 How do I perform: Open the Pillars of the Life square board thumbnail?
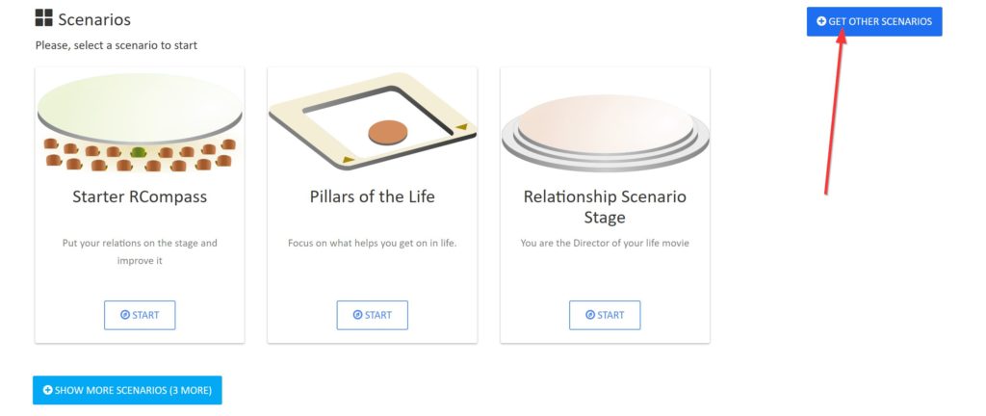[x=373, y=120]
